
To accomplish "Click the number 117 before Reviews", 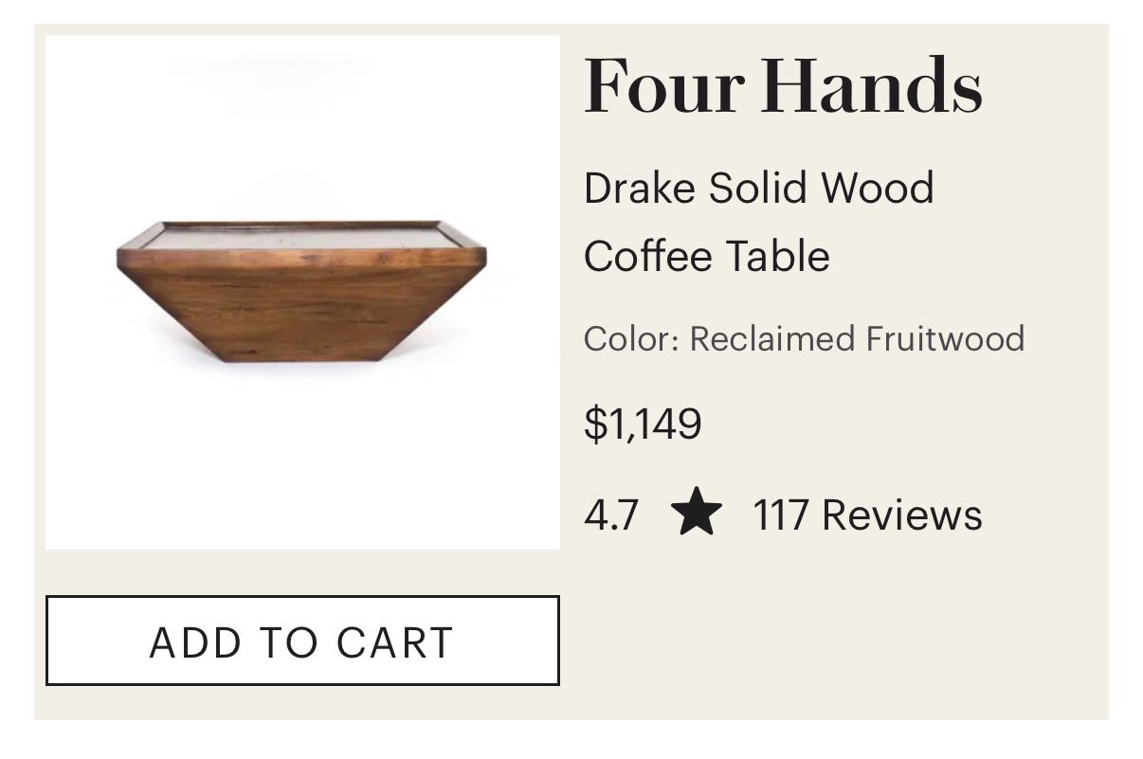I will (x=780, y=515).
